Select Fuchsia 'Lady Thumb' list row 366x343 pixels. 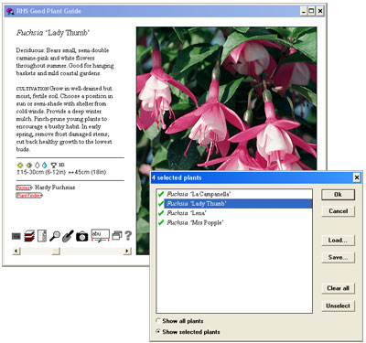(238, 203)
